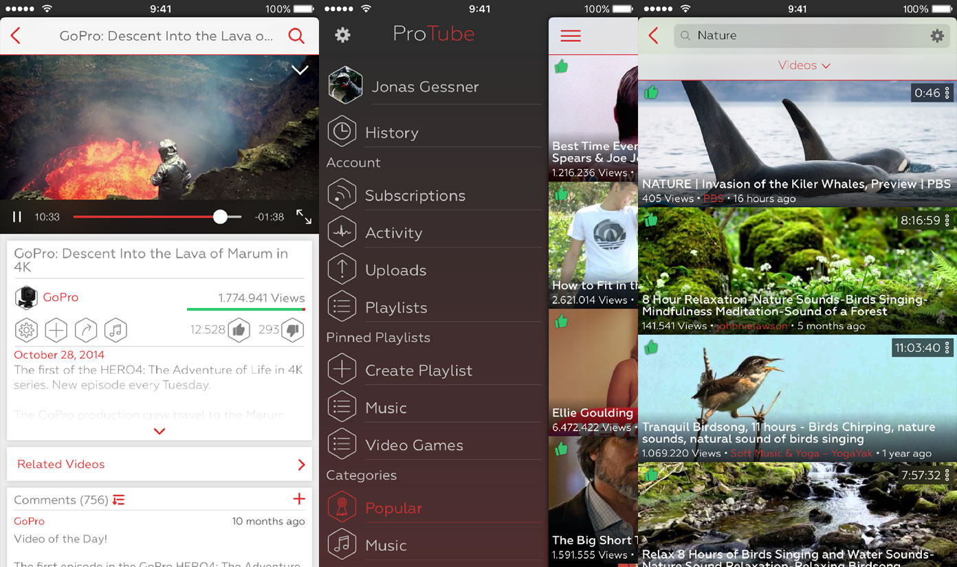Open GoPro commenter profile in comments
This screenshot has height=567, width=957.
click(x=29, y=521)
